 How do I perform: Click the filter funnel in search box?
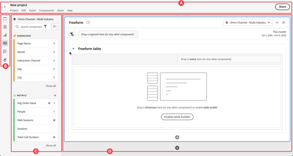pyautogui.click(x=45, y=26)
